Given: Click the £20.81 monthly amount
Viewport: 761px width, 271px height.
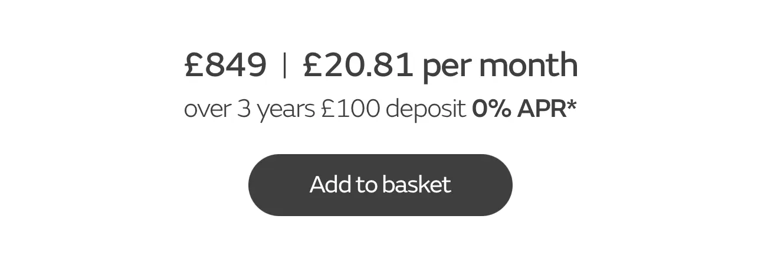Looking at the screenshot, I should point(357,65).
